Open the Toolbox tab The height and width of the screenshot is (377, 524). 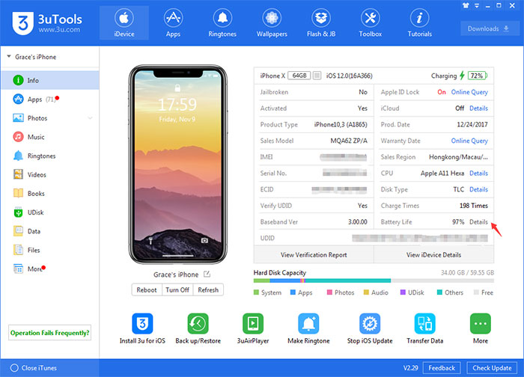371,23
